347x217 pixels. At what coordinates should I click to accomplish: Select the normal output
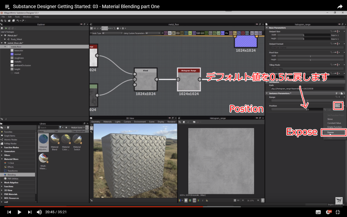click(17, 54)
